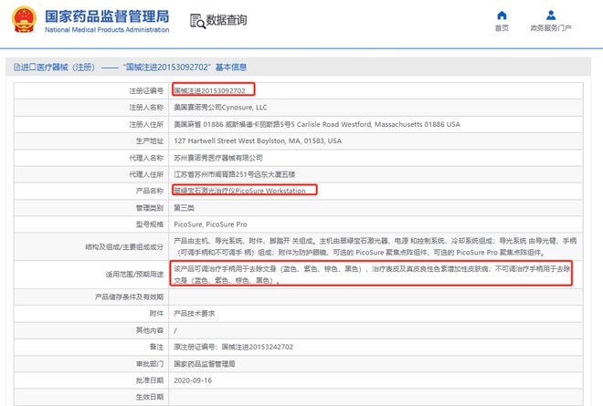Screen dimensions: 603x406
Task: Click the 管理类别 label
Action: coord(150,208)
